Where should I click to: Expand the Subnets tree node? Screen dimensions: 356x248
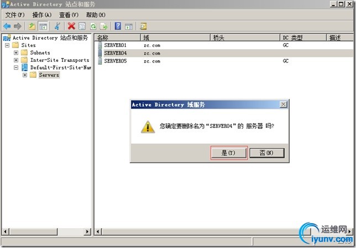(x=16, y=52)
